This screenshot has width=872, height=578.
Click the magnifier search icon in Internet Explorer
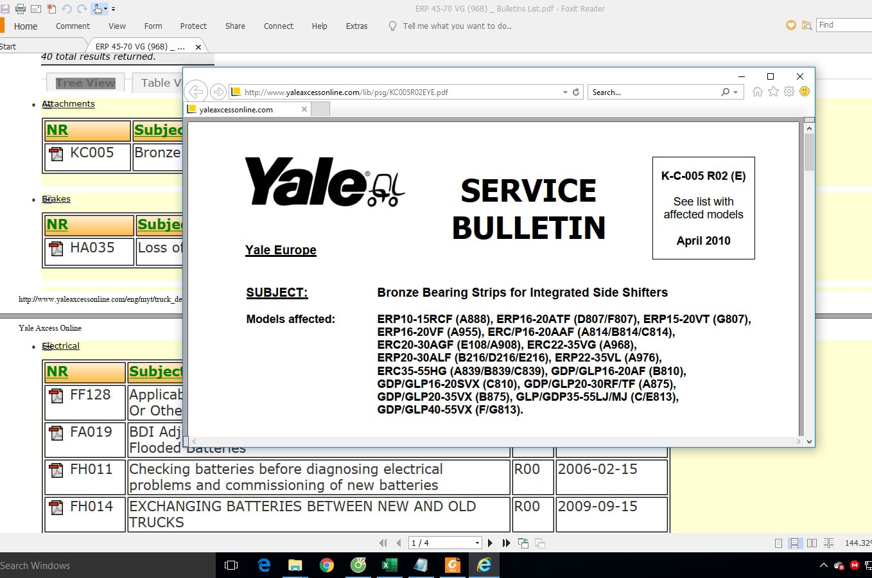point(726,92)
